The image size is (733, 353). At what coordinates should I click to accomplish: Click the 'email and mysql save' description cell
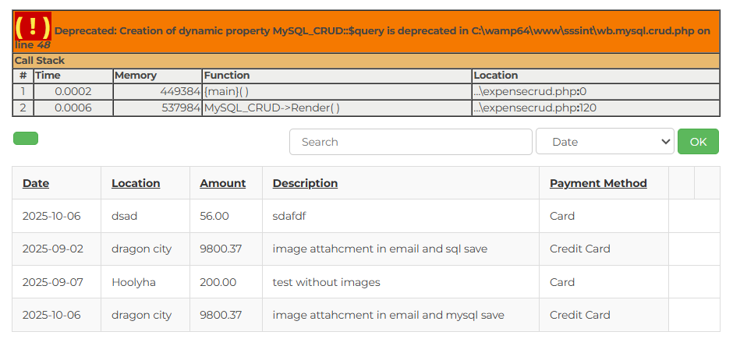pos(388,315)
